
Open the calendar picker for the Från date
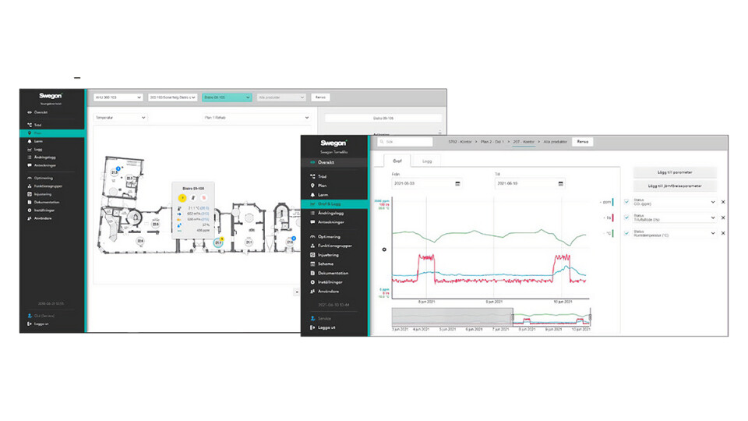point(457,183)
